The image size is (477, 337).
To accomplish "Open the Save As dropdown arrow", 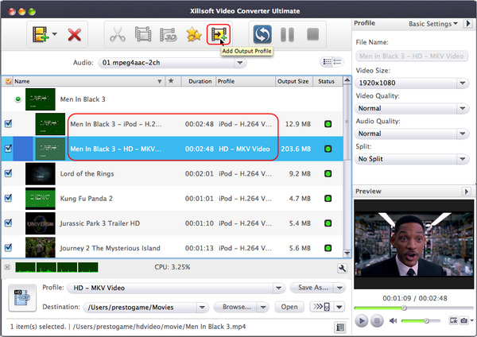I will pos(339,288).
